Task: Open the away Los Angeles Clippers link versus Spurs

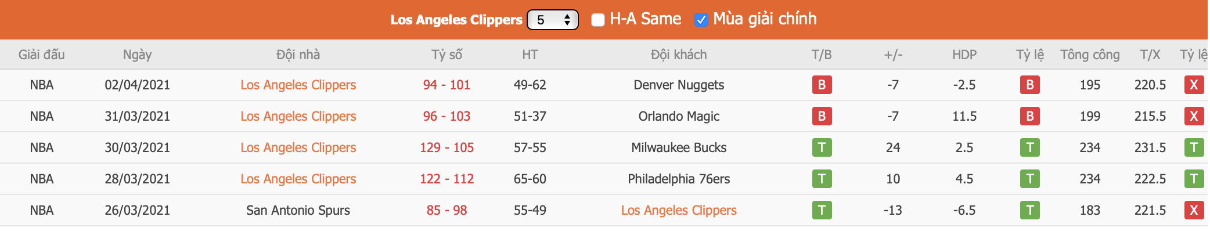Action: pos(679,210)
